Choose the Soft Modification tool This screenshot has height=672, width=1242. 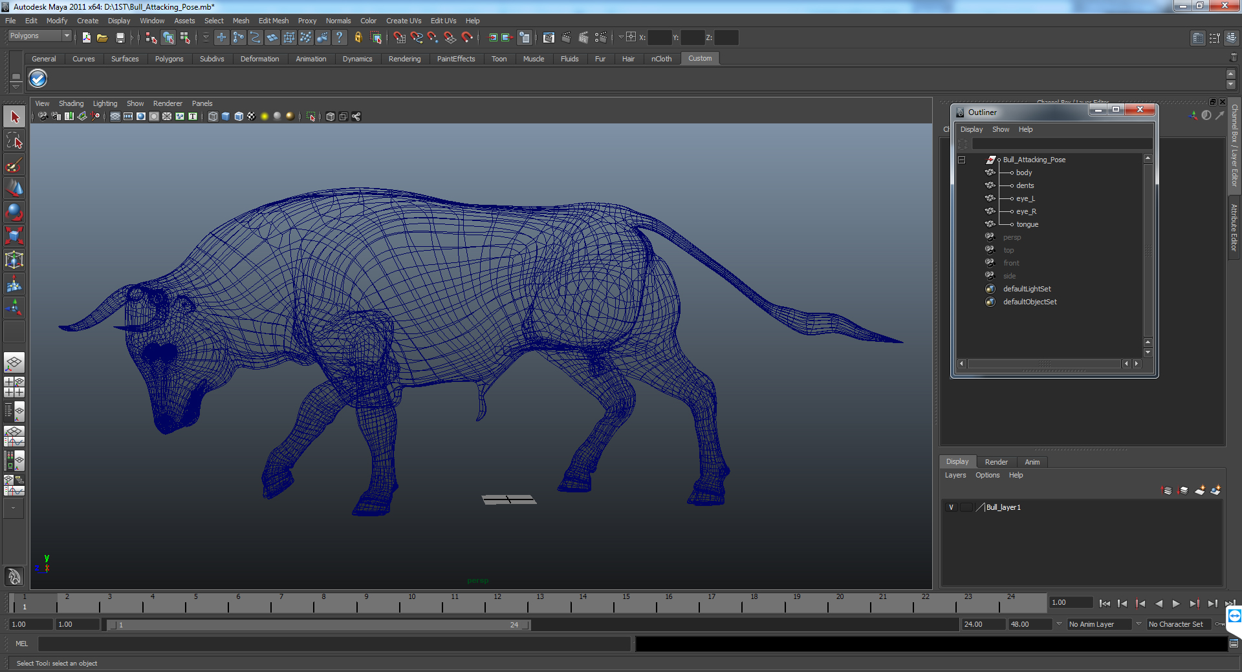coord(14,284)
